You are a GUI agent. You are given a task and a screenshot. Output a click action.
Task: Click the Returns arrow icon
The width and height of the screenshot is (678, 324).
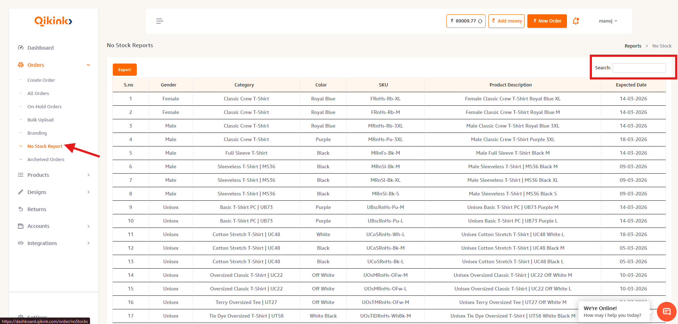(21, 209)
